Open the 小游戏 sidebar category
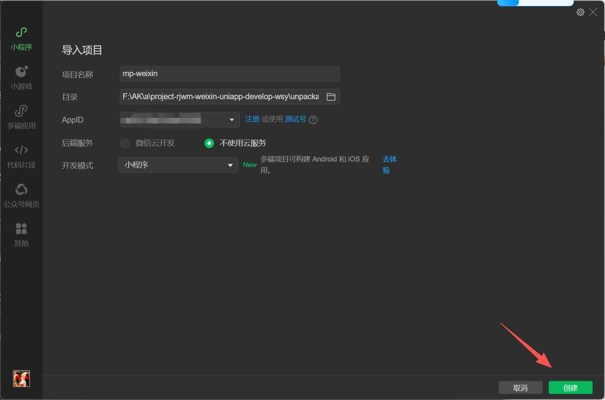This screenshot has width=605, height=400. click(21, 78)
